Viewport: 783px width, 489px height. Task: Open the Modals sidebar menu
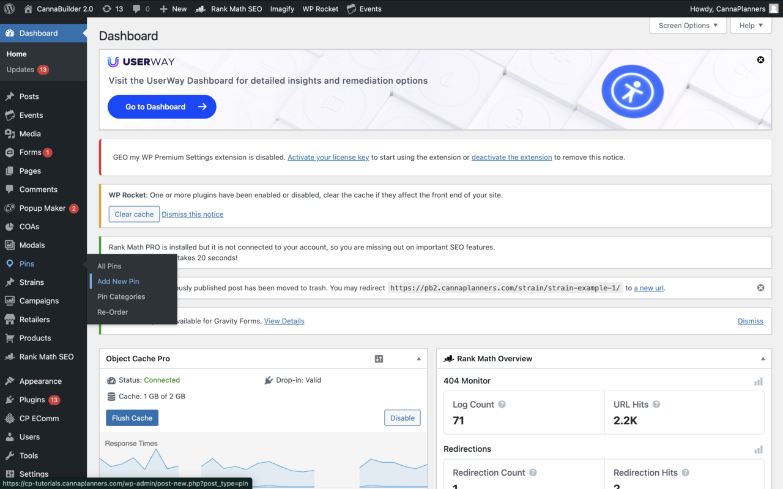click(x=43, y=245)
